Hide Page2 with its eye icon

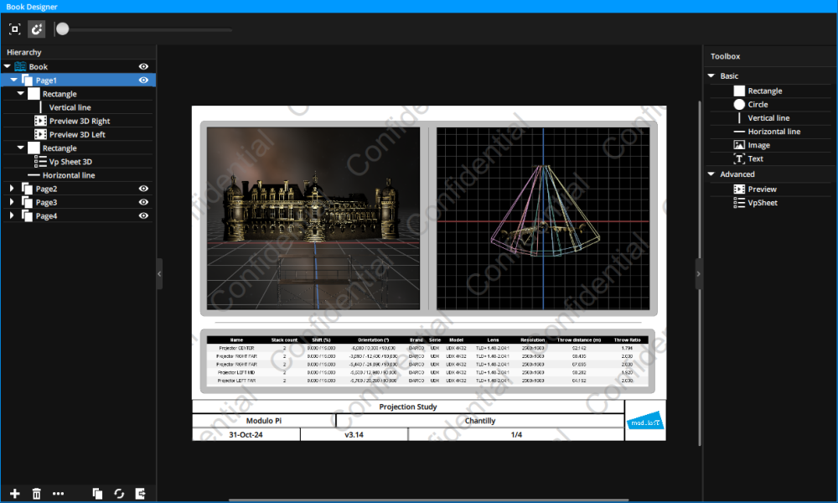pyautogui.click(x=143, y=188)
